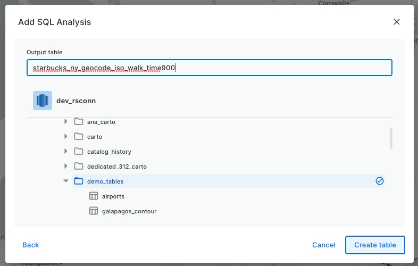Click the catalog_history folder icon

[x=78, y=152]
